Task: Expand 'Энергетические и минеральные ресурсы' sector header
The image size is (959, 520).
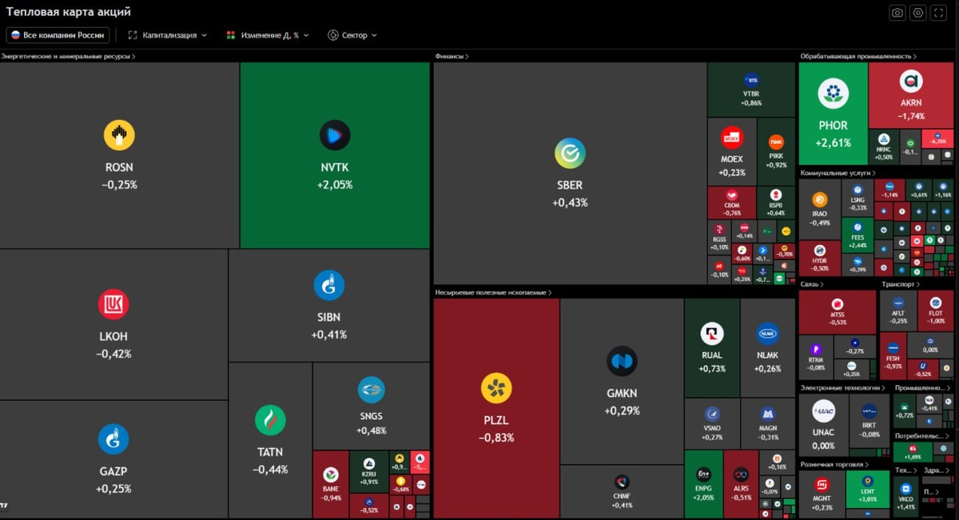Action: click(x=69, y=57)
